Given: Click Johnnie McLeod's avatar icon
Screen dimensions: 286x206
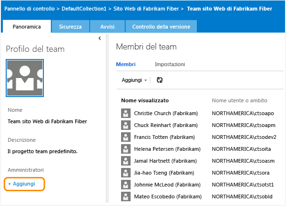Looking at the screenshot, I should click(125, 185).
